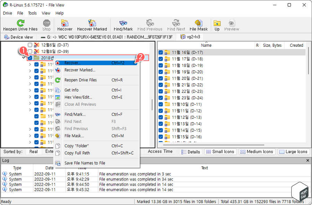This screenshot has height=205, width=312.
Task: Check the 12월6일 (D-37) checkbox
Action: 29,45
